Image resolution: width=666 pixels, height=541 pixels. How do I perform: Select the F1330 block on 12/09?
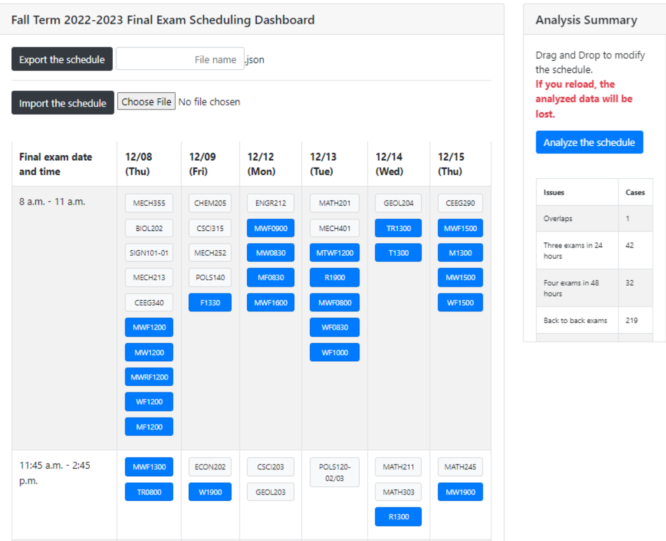tap(210, 302)
